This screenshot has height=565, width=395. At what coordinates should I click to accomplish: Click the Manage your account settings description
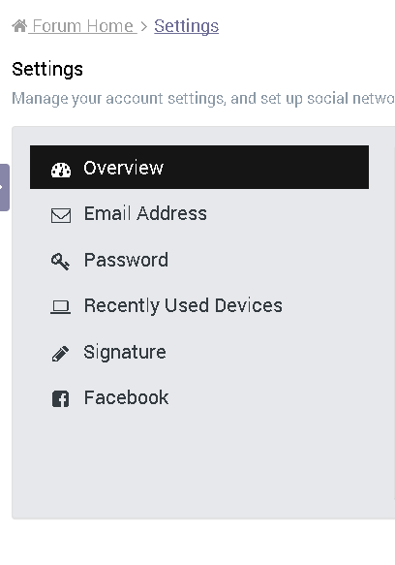pos(203,99)
